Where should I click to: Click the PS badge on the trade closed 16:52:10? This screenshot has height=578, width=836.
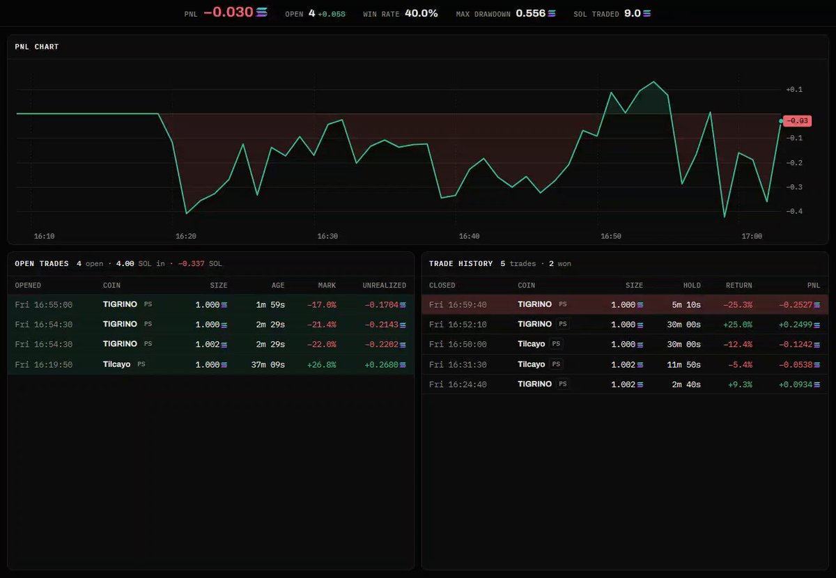coord(563,324)
